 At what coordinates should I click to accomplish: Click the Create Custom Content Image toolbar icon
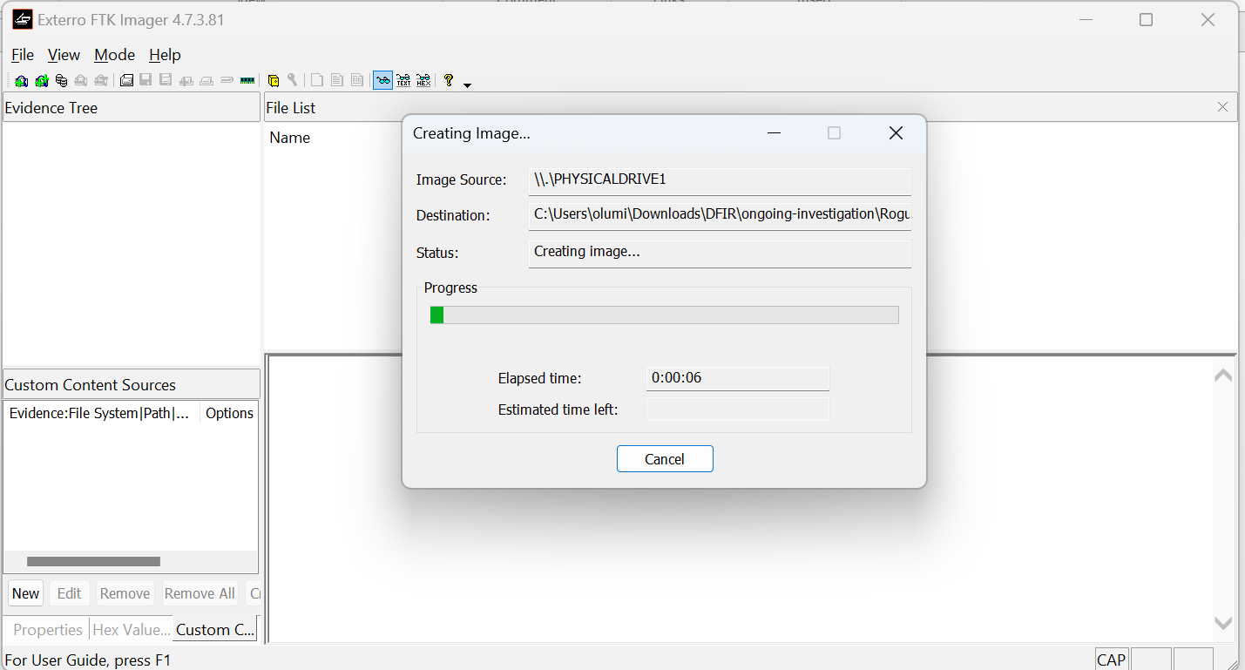pyautogui.click(x=206, y=81)
